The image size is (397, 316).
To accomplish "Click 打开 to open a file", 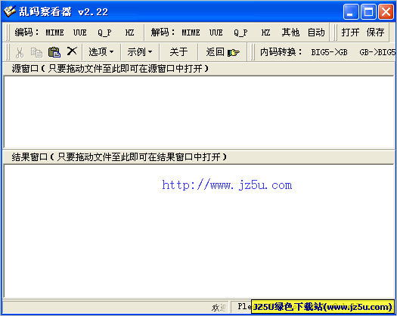I will [350, 33].
